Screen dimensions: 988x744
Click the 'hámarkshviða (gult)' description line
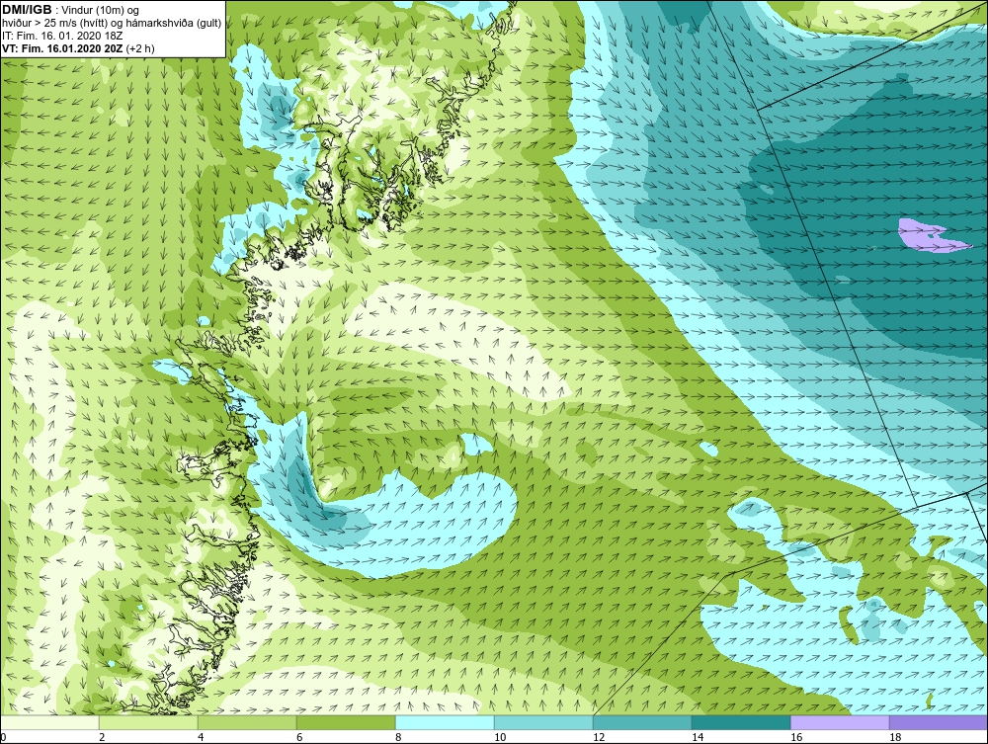click(112, 24)
